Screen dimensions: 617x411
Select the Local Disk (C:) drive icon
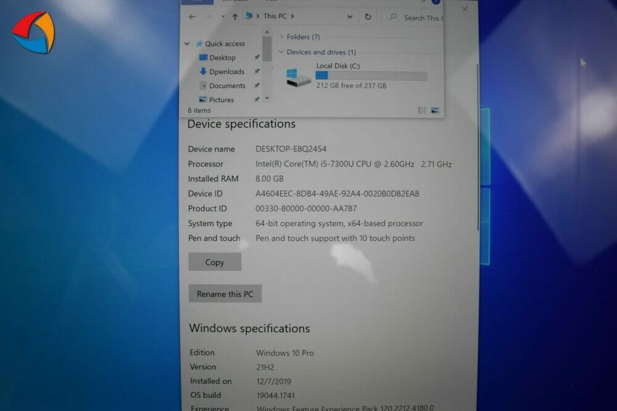point(298,77)
